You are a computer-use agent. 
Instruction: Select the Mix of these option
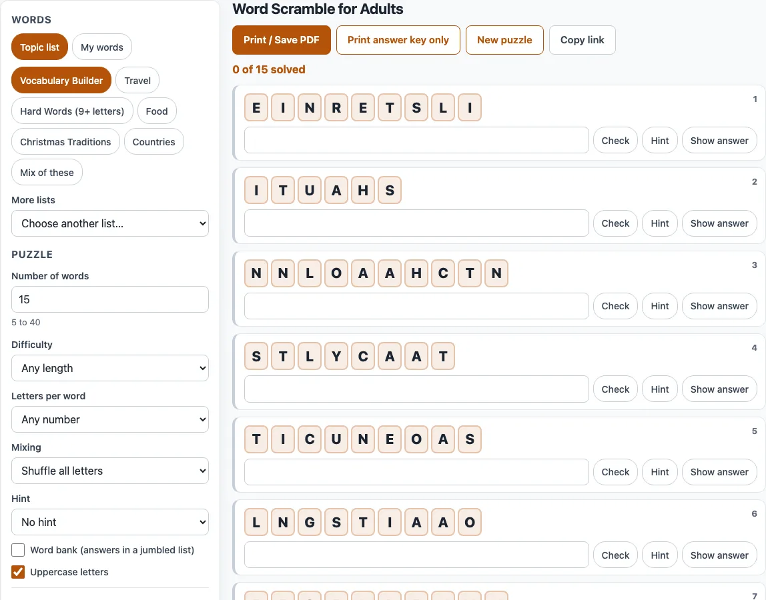(47, 173)
